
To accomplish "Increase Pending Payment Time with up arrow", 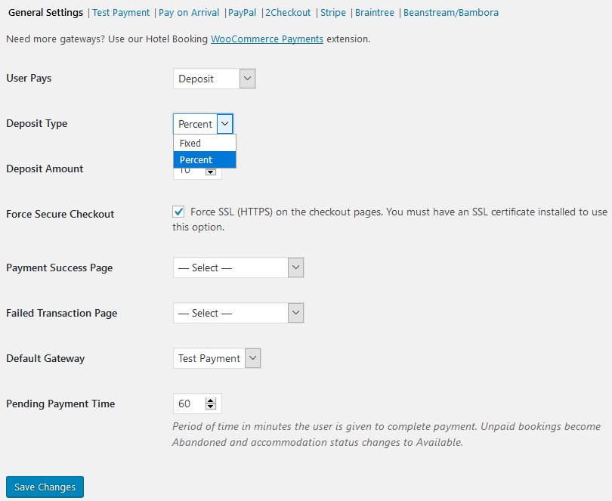I will (x=211, y=400).
